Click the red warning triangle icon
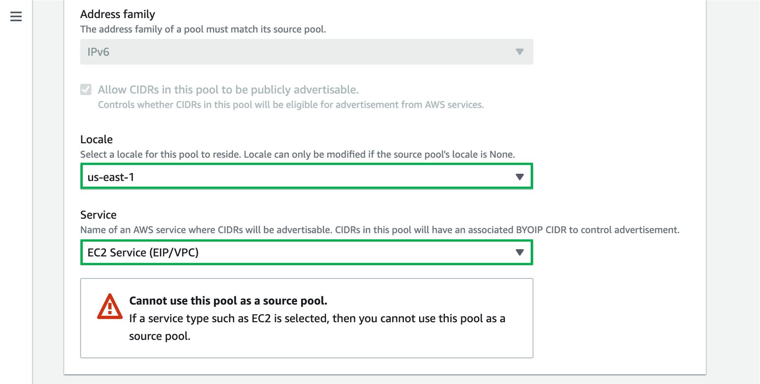The width and height of the screenshot is (760, 384). (x=110, y=307)
